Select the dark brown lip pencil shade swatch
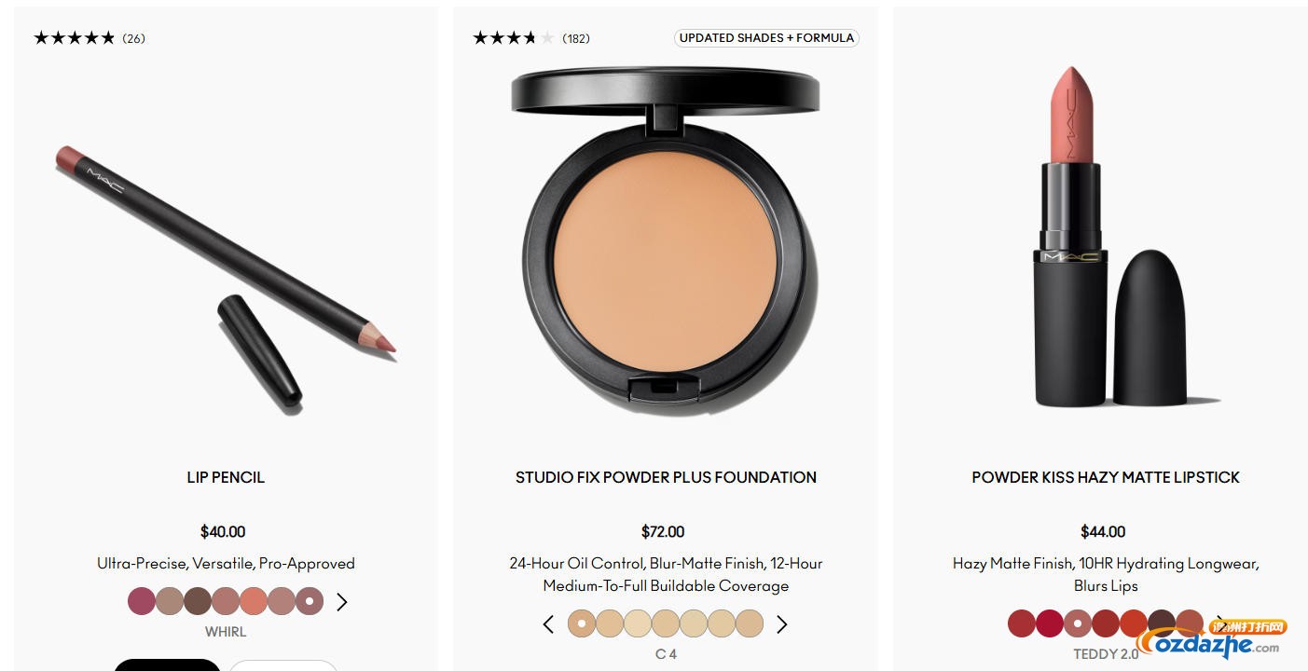 (198, 601)
